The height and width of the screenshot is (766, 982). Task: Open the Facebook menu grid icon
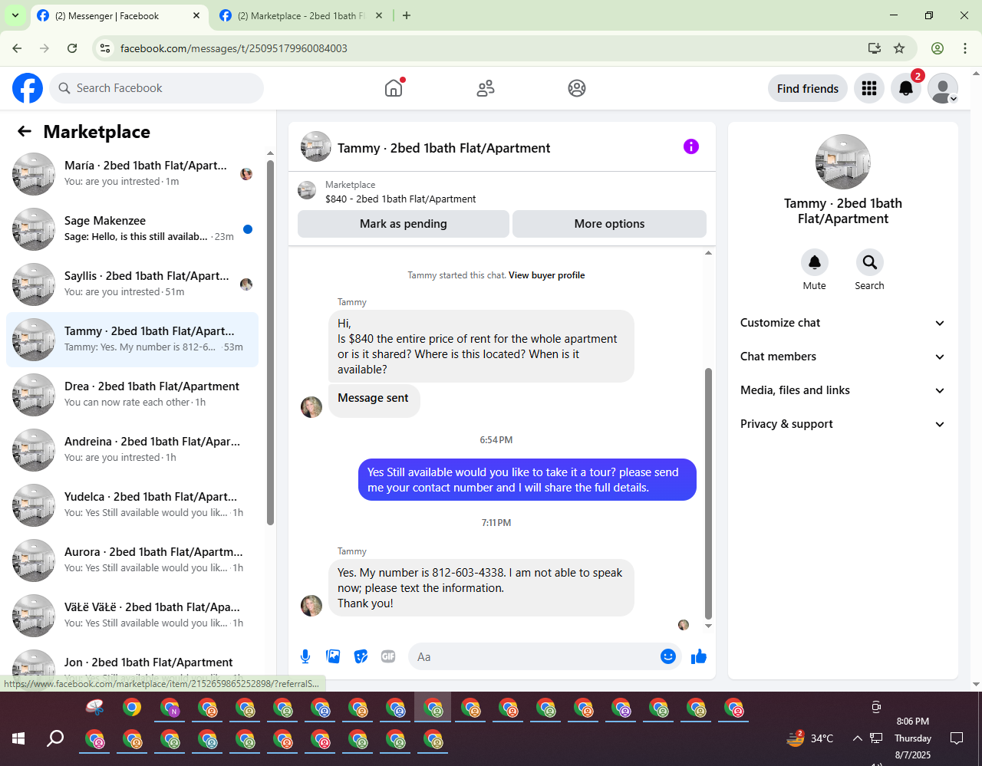click(869, 88)
